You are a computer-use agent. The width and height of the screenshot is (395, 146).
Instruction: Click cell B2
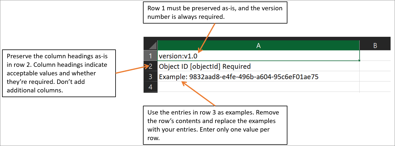[375, 66]
